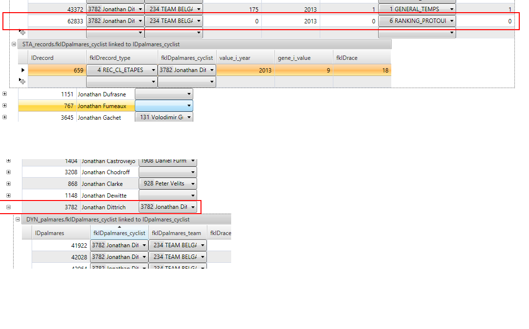Open the empty dropdown beside Jonathan Fumeaux
The image size is (529, 329).
189,106
